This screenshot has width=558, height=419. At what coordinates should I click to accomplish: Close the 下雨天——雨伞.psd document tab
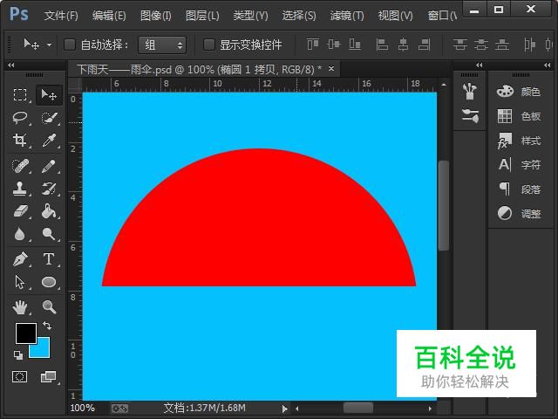point(331,68)
